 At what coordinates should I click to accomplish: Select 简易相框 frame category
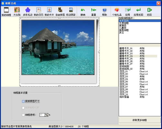pyautogui.click(x=124, y=30)
